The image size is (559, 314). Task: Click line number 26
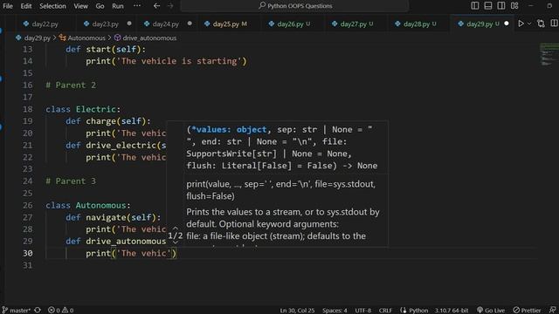coord(27,205)
